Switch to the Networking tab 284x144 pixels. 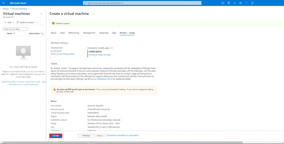(x=74, y=33)
